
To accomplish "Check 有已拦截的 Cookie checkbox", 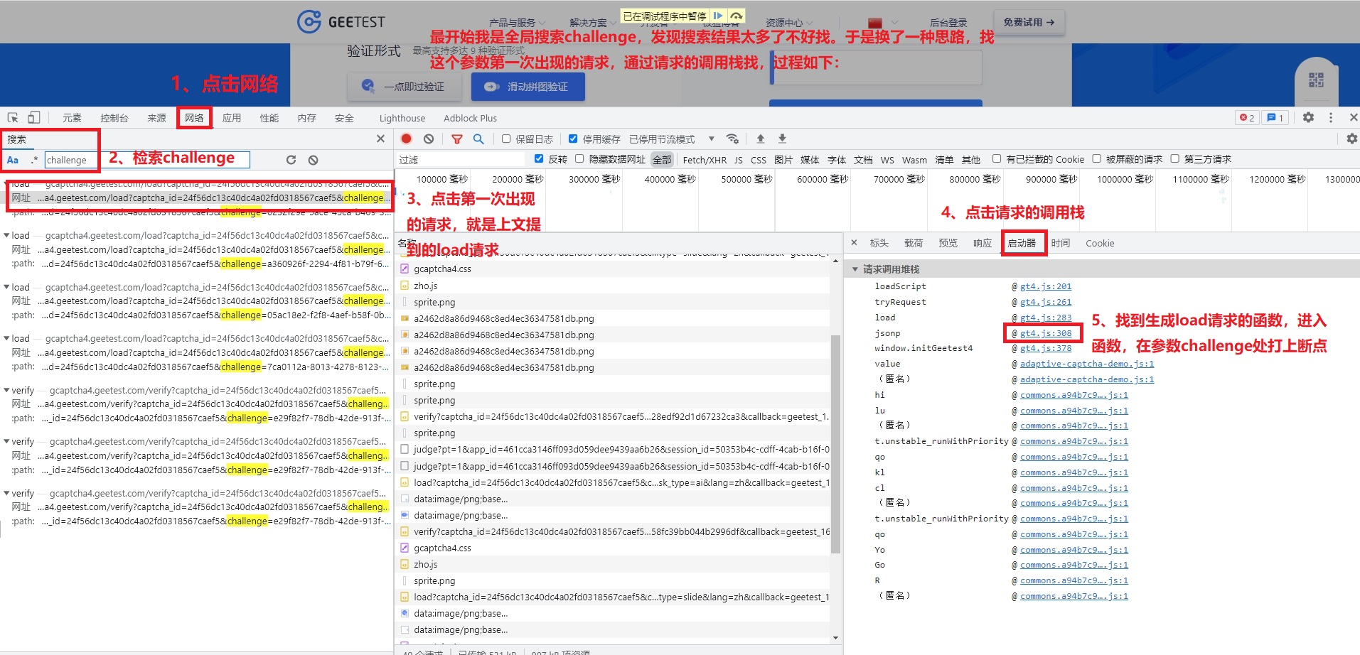I will 997,159.
